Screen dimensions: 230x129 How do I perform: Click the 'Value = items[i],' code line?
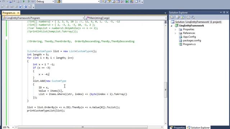click(x=51, y=91)
